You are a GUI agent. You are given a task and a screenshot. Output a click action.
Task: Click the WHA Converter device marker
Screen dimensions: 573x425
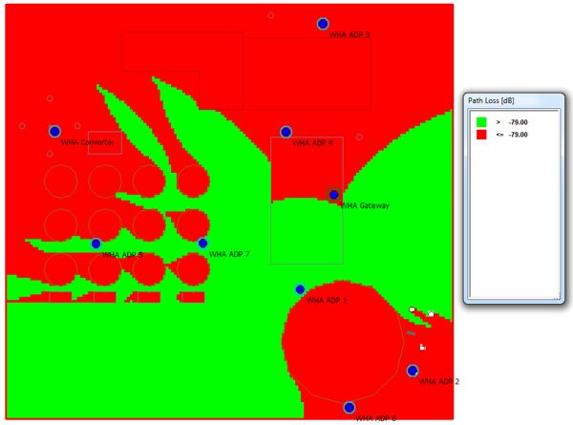point(54,132)
